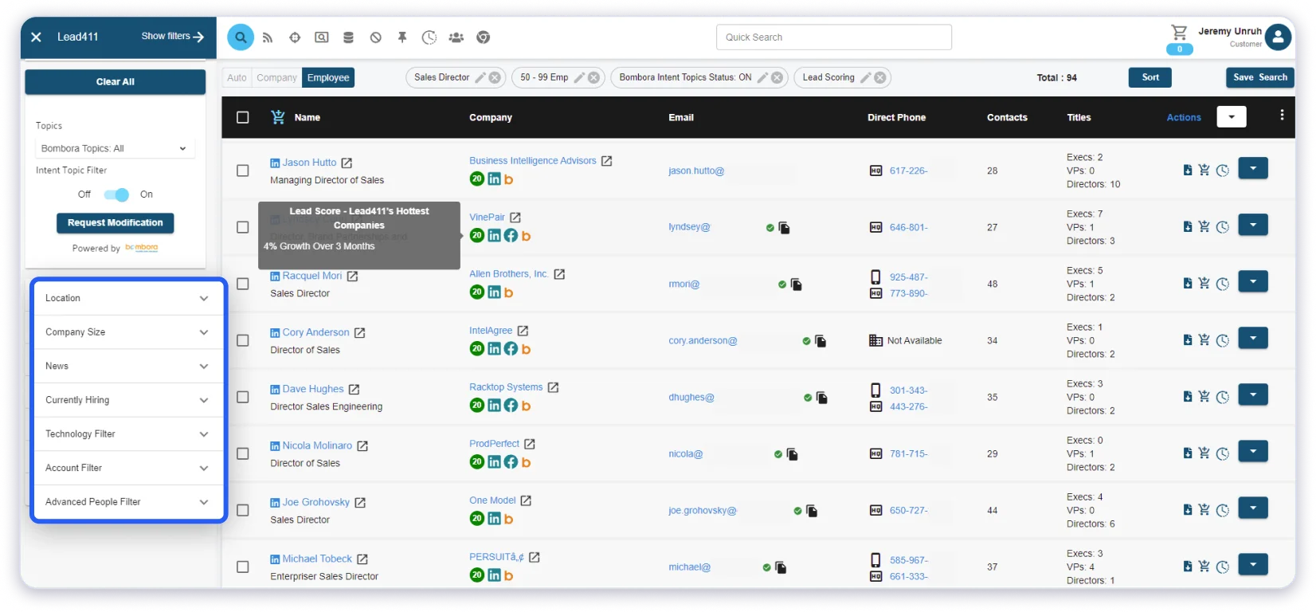Screen dimensions: 1316x612
Task: Check the Joe Grohovsky row checkbox
Action: (243, 510)
